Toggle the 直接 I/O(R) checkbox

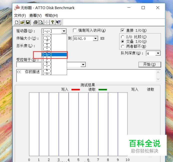[x=122, y=30]
